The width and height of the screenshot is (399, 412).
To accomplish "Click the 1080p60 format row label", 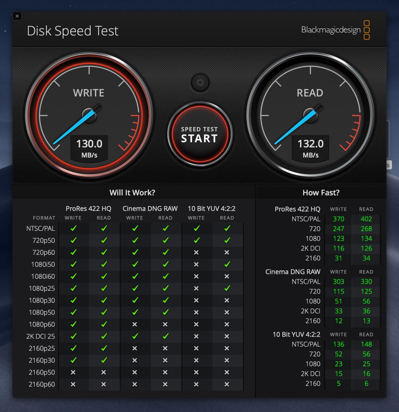I will coord(42,324).
